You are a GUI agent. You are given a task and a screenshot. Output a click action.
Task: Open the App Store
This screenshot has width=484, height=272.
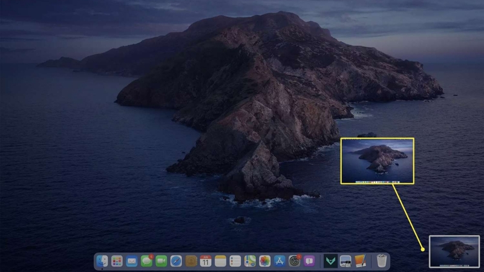280,261
